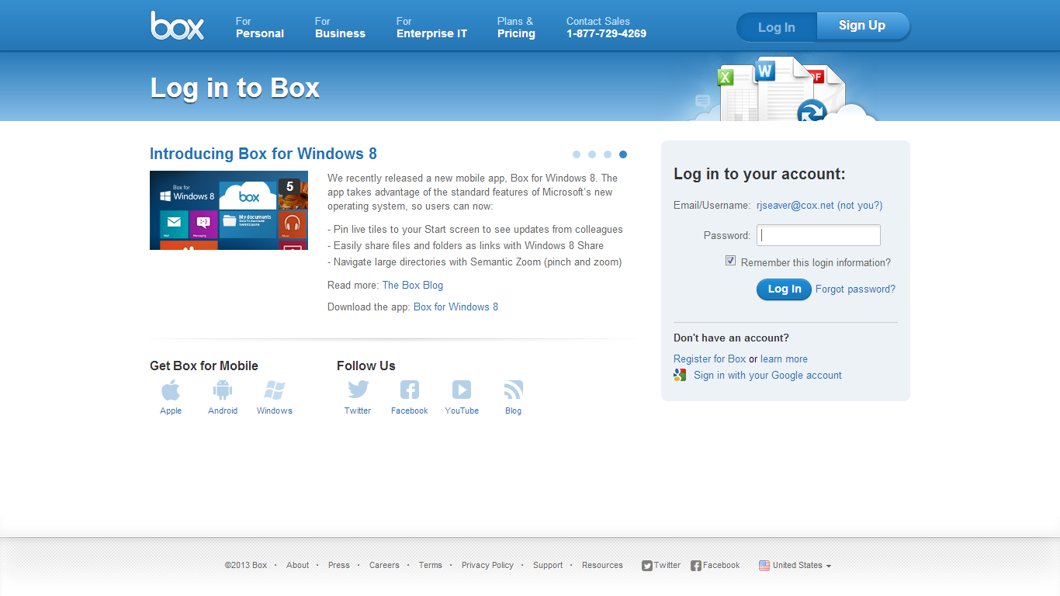
Task: Click inside the Password field
Action: coord(818,234)
